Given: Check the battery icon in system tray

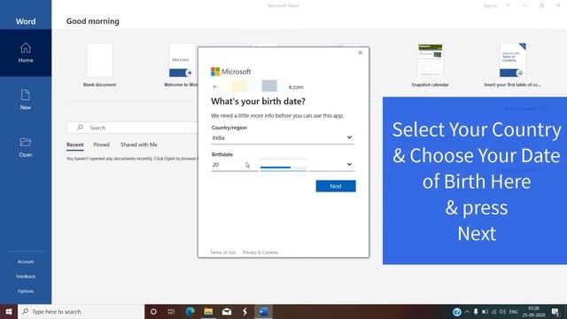Looking at the screenshot, I should (x=485, y=311).
